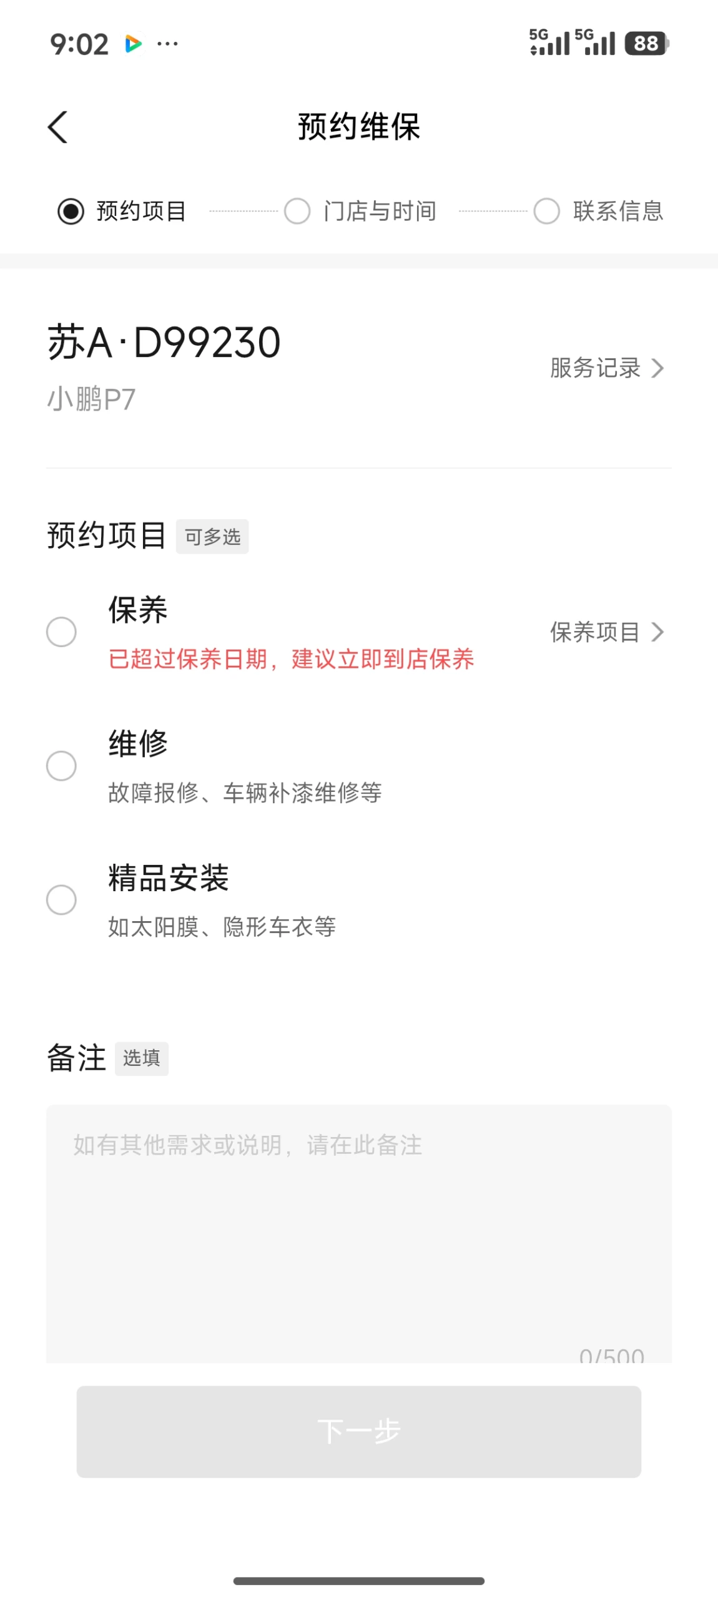Tap the home gesture bar

(358, 1580)
